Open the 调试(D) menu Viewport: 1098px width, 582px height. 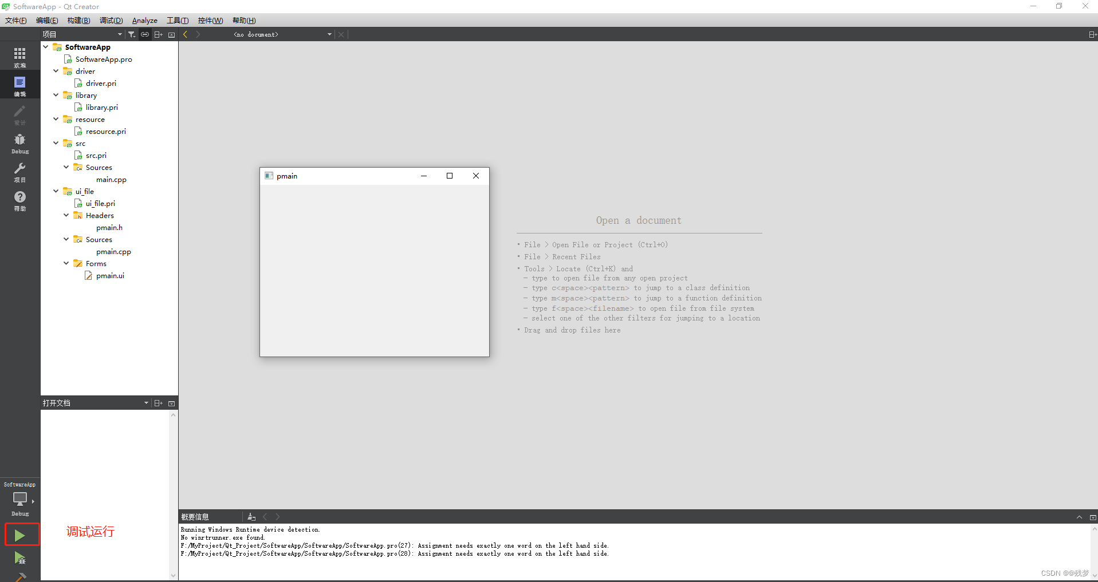tap(111, 21)
